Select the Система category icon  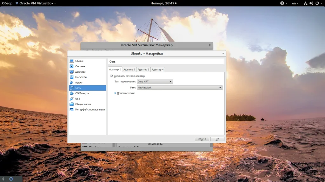point(72,66)
